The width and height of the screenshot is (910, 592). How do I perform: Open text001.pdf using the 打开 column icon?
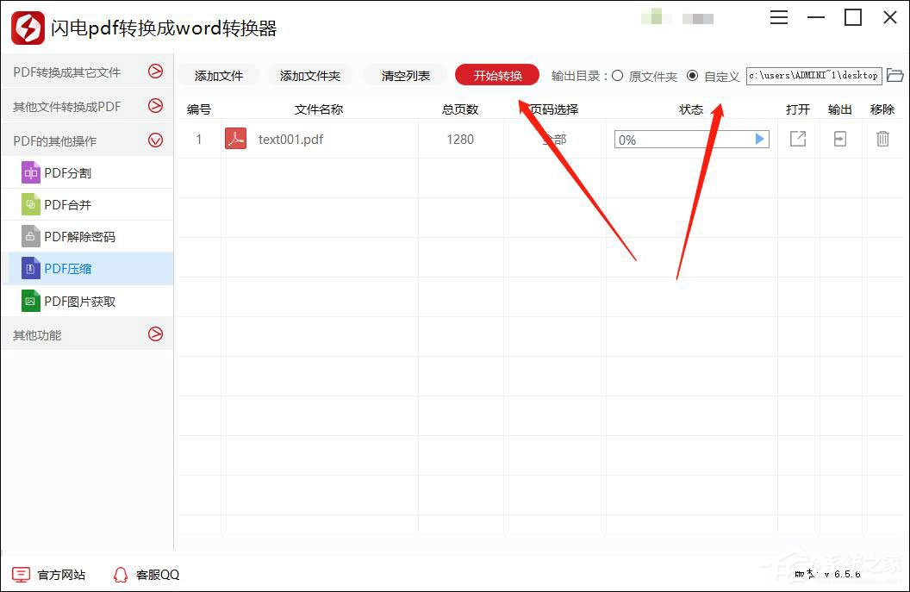tap(797, 139)
